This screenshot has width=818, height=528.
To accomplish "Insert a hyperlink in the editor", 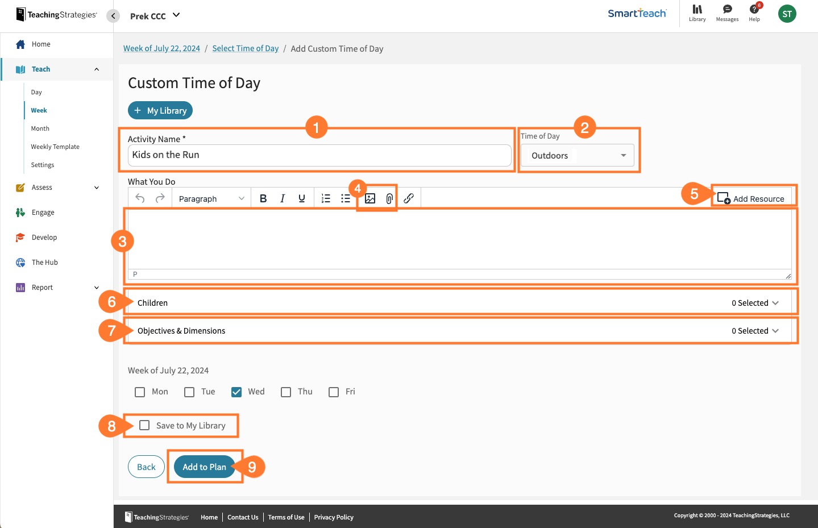I will pos(409,198).
